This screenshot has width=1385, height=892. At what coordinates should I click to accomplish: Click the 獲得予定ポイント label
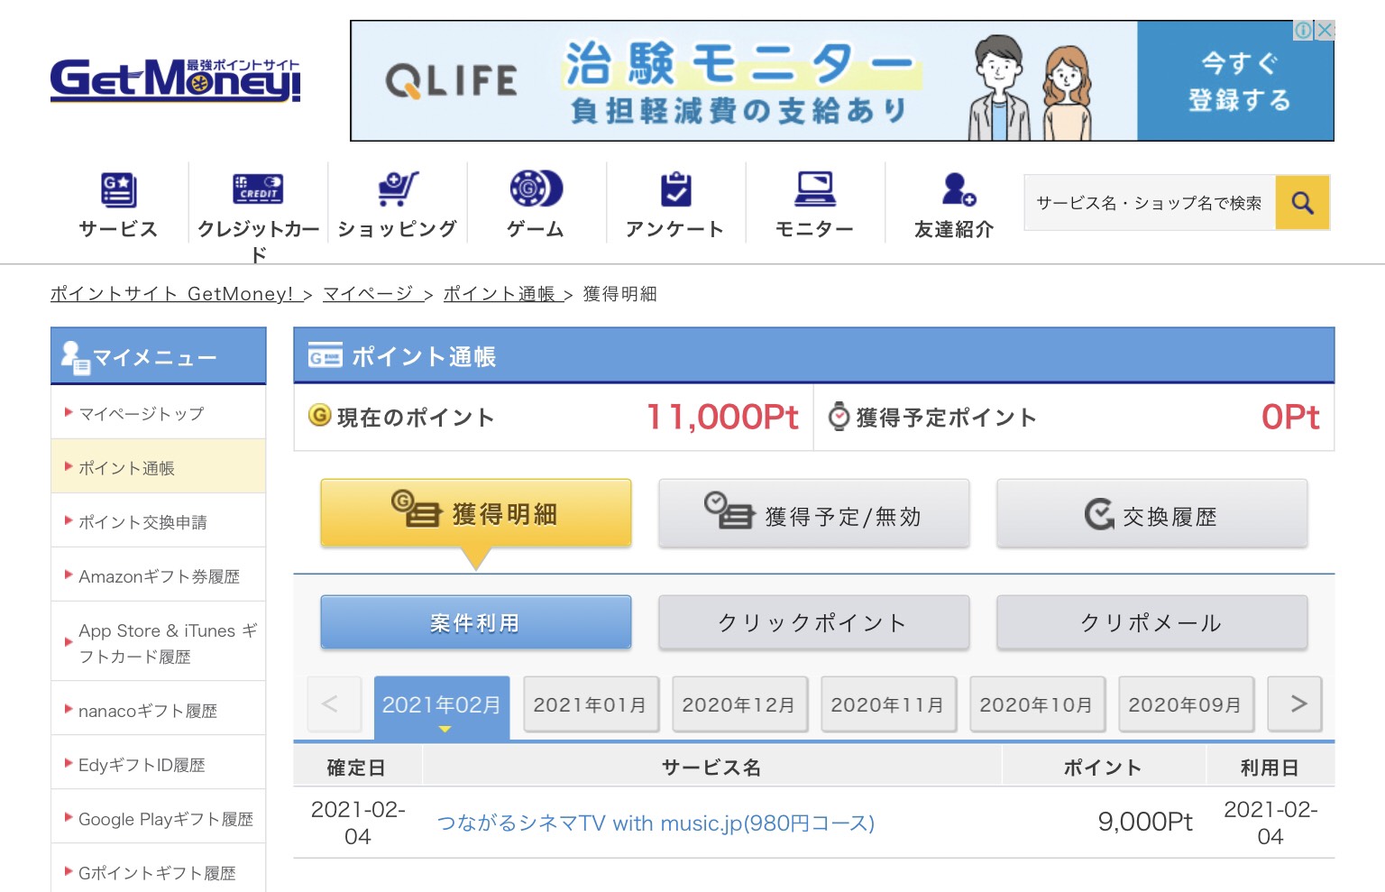[x=947, y=417]
